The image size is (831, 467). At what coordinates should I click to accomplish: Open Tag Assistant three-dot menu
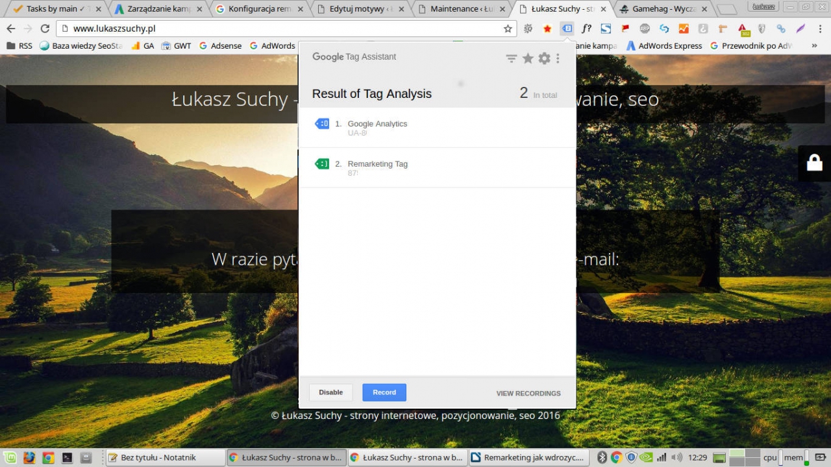coord(558,58)
